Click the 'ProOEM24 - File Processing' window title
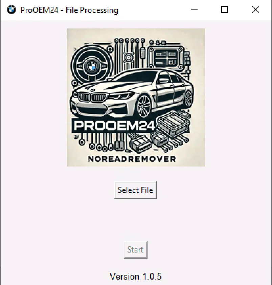The height and width of the screenshot is (285, 272). (x=69, y=10)
